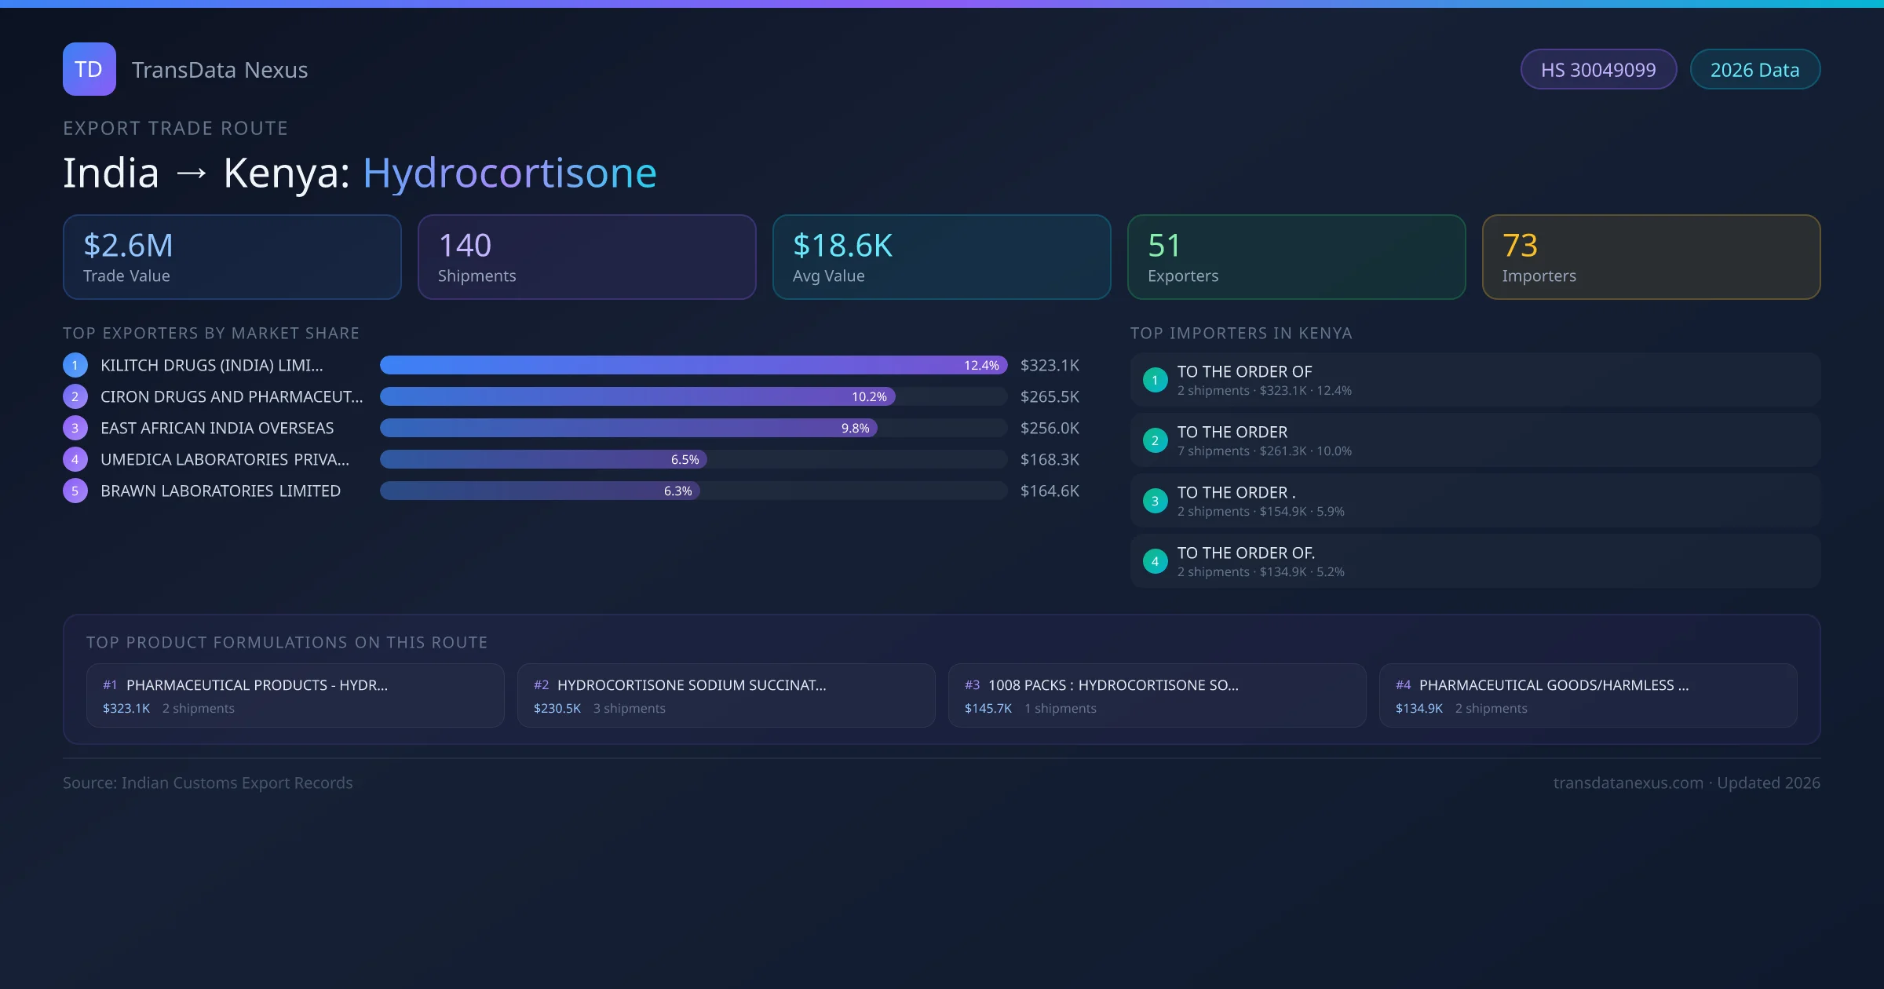This screenshot has width=1884, height=989.
Task: Click rank 4 badge for Umedica Laboratories
Action: tap(75, 459)
